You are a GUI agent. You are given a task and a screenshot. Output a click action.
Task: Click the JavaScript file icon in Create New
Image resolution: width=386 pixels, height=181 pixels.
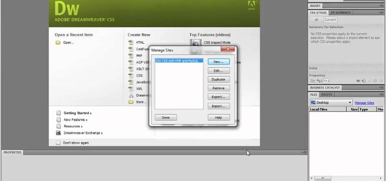[131, 82]
